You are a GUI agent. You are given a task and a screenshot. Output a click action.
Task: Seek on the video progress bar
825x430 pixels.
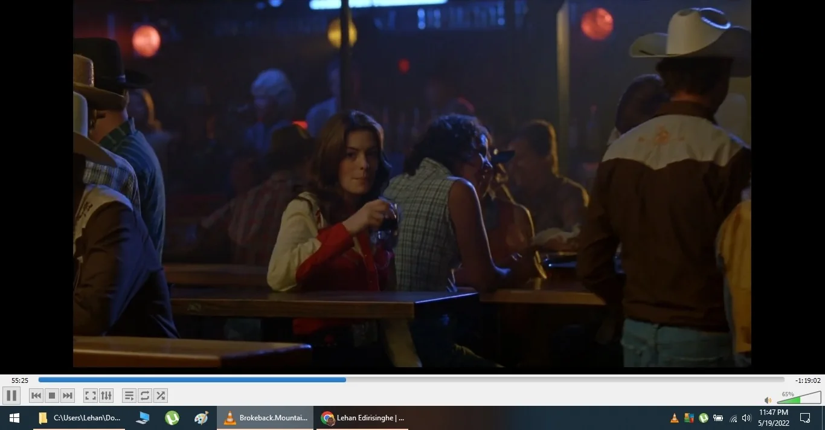411,380
